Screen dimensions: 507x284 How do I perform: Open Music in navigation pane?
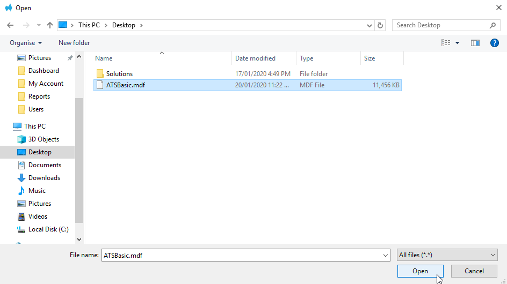tap(37, 191)
